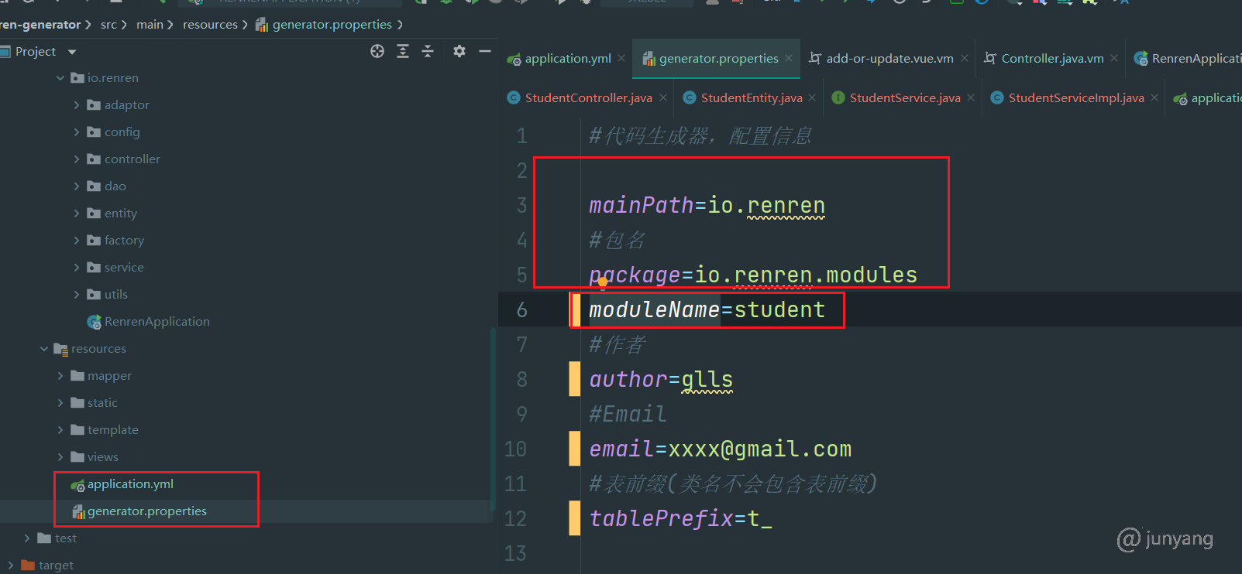The height and width of the screenshot is (574, 1242).
Task: Expand the factory folder
Action: [x=77, y=241]
